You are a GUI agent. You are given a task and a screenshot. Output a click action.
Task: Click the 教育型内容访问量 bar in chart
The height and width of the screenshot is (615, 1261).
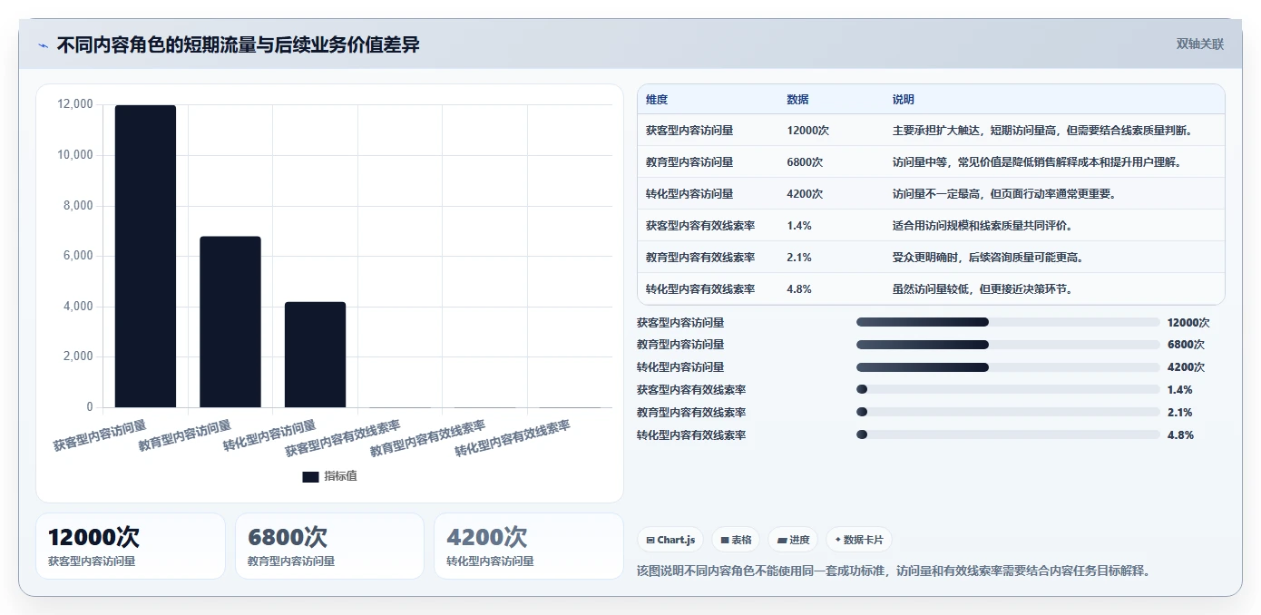point(230,322)
